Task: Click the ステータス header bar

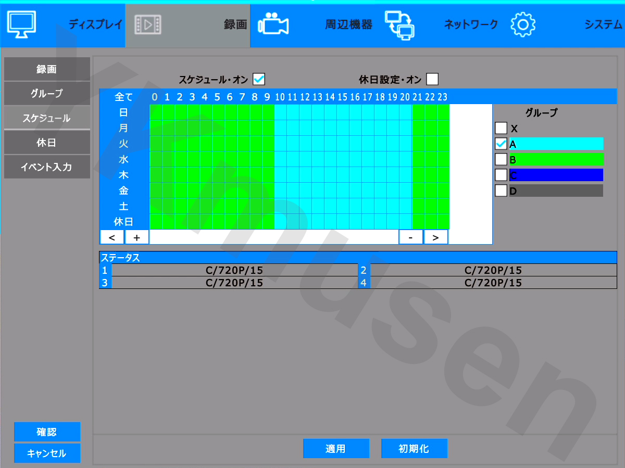Action: pos(358,258)
